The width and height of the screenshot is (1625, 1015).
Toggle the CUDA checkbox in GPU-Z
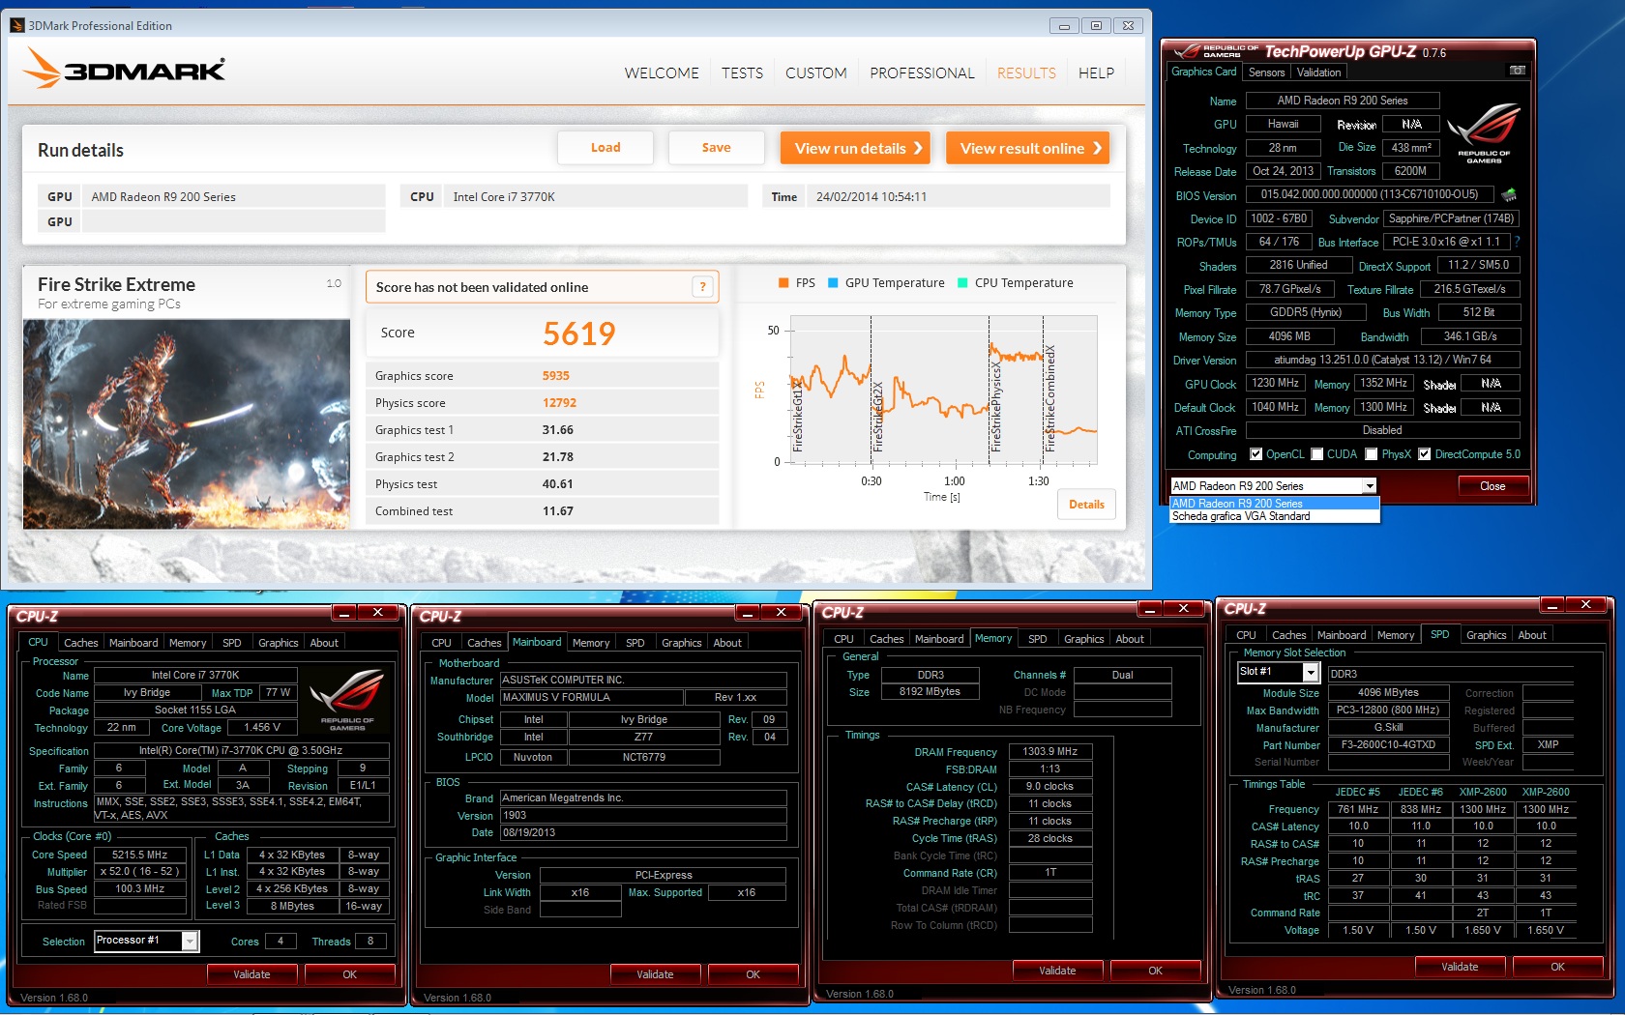tap(1316, 454)
